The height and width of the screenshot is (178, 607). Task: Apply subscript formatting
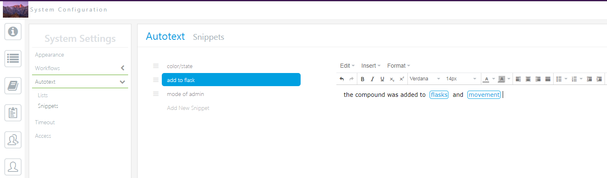[392, 79]
